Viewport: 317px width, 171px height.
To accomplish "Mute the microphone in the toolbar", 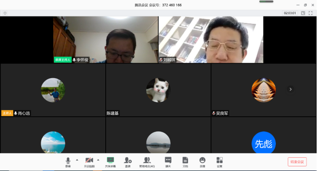I will tap(68, 162).
